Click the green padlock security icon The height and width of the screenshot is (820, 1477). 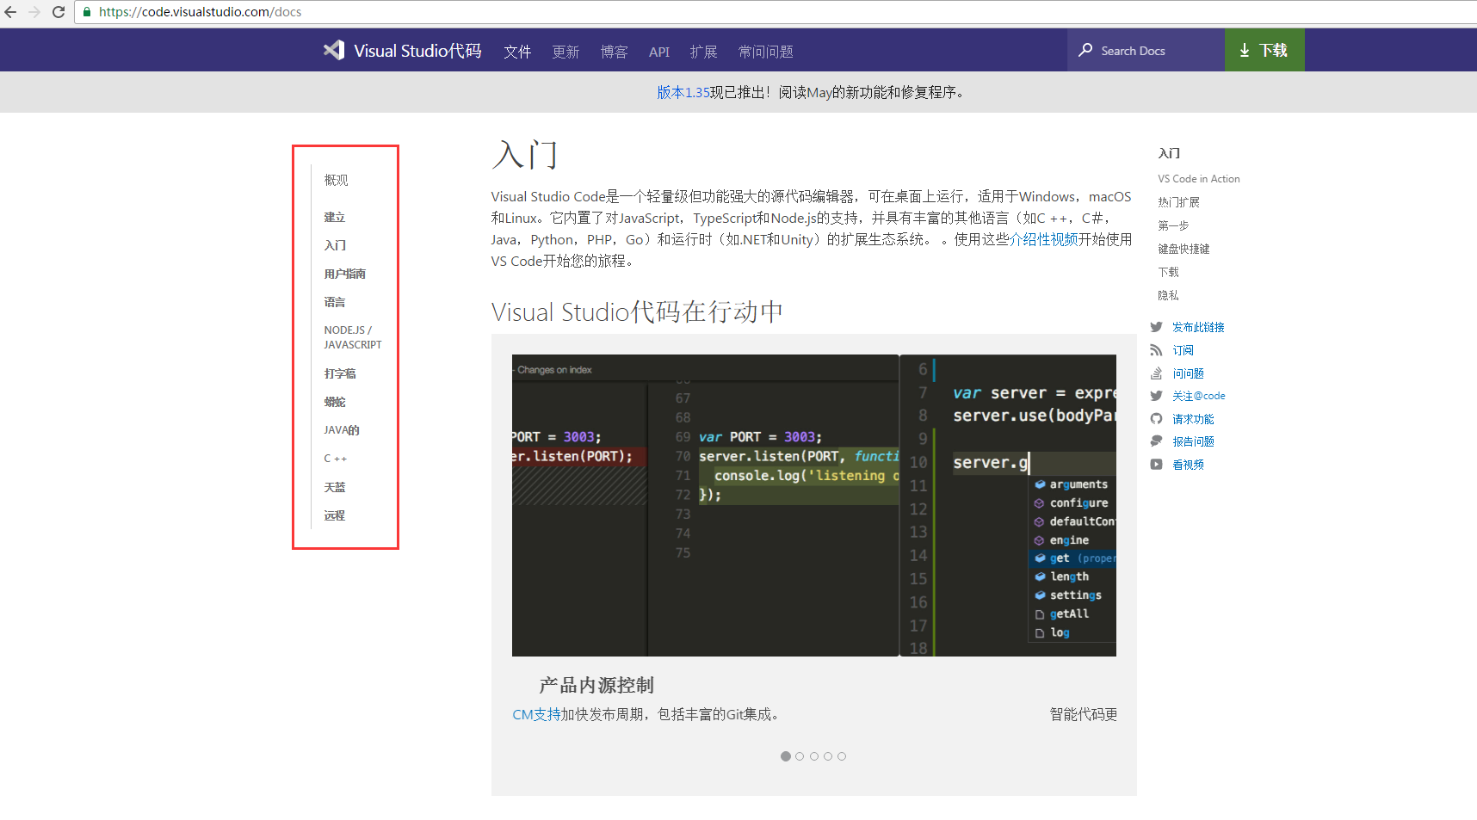pyautogui.click(x=86, y=12)
